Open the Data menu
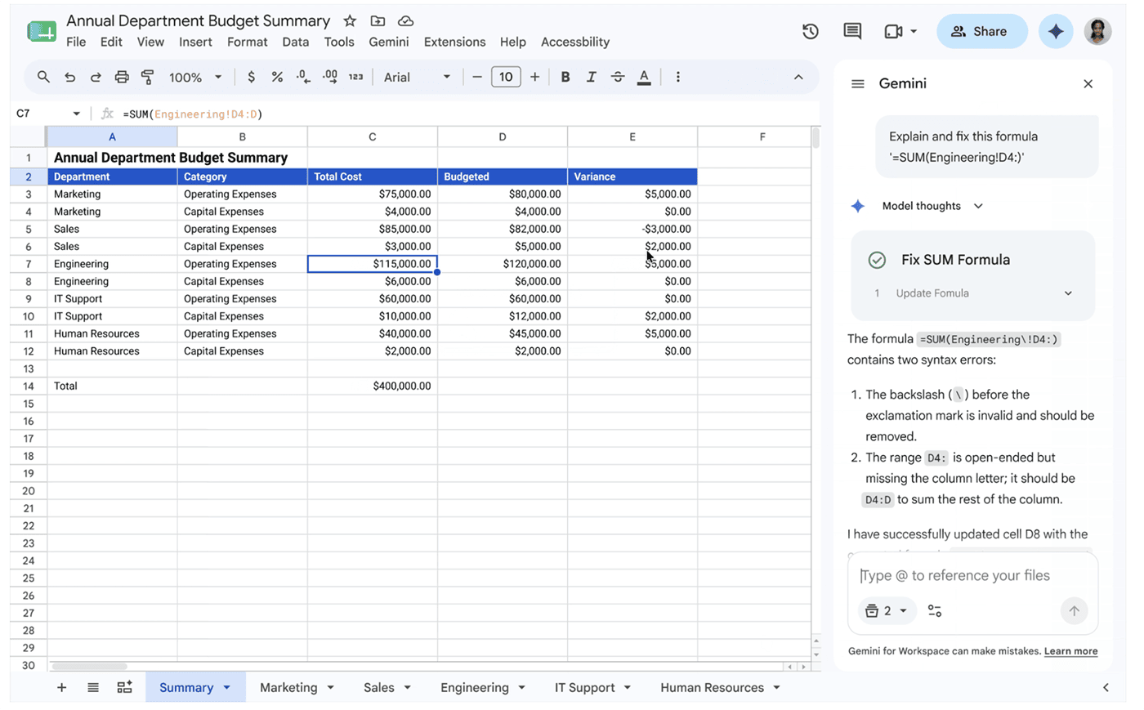 295,42
